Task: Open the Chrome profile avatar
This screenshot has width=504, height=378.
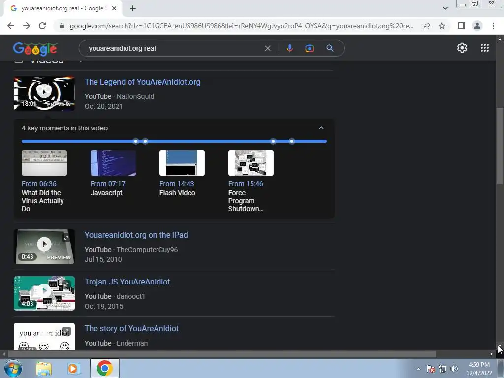Action: pos(477,26)
